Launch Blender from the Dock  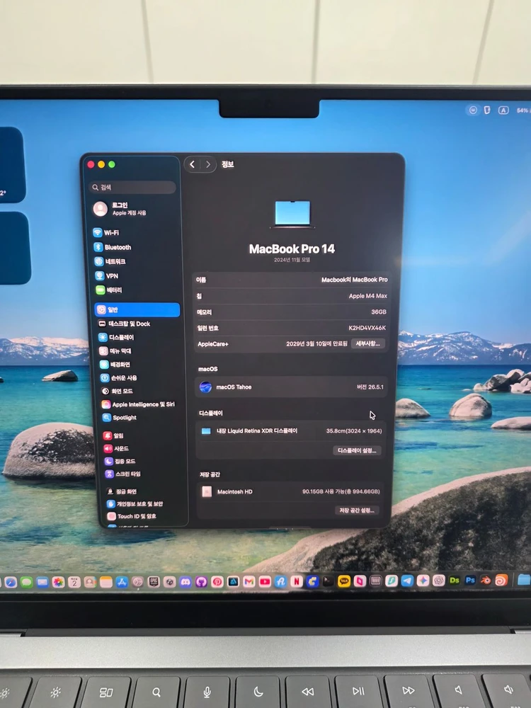click(486, 581)
